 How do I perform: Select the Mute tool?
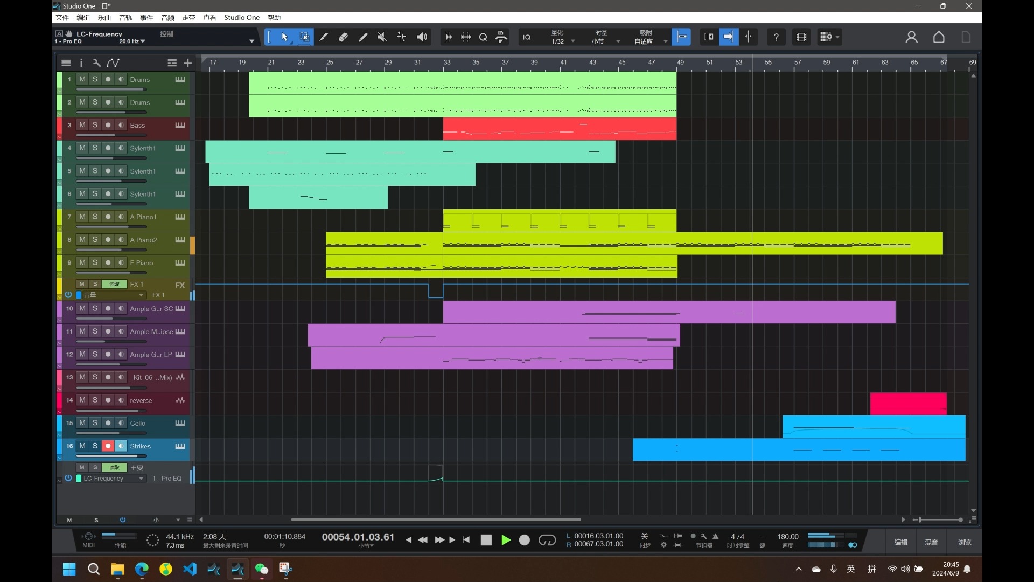tap(382, 37)
